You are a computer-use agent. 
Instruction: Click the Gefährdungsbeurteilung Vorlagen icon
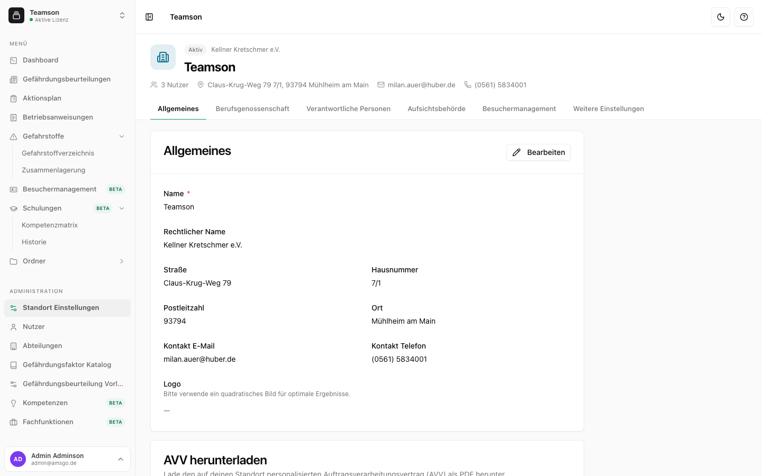pos(14,384)
